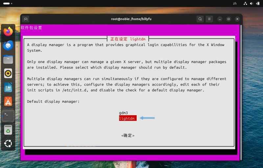
Task: Open the Ubuntu App Center
Action: point(8,102)
